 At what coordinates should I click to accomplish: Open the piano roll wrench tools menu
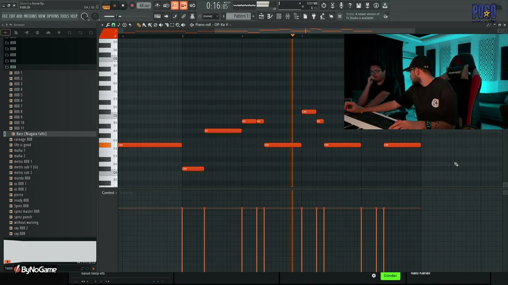click(x=108, y=25)
